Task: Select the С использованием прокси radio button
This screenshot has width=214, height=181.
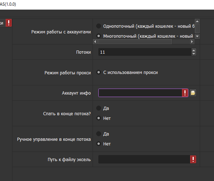Action: coord(99,72)
